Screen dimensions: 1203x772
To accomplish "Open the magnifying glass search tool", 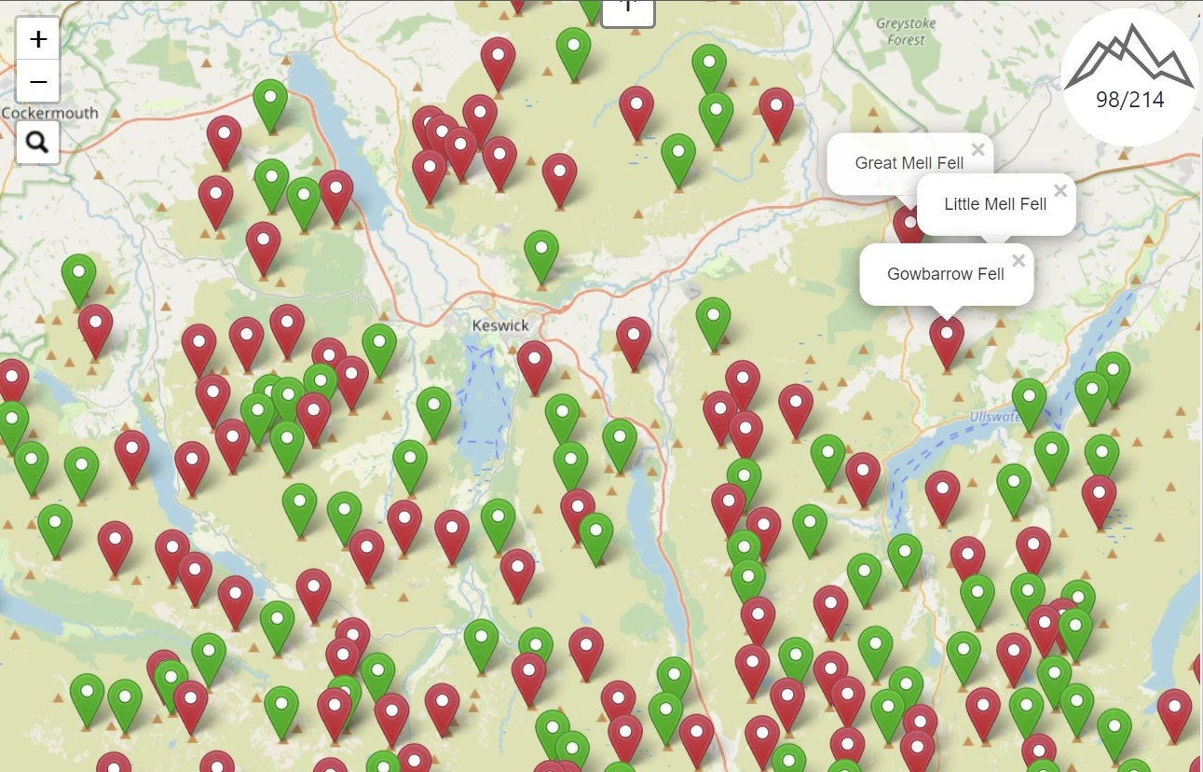I will 38,142.
